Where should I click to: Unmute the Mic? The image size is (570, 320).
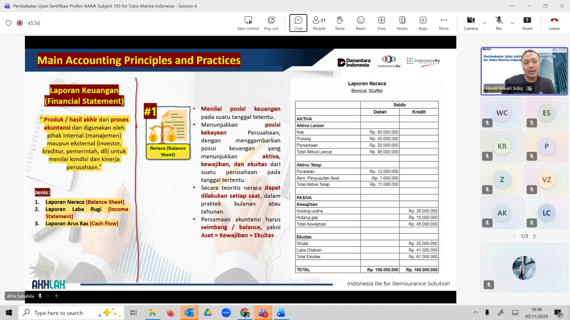499,23
